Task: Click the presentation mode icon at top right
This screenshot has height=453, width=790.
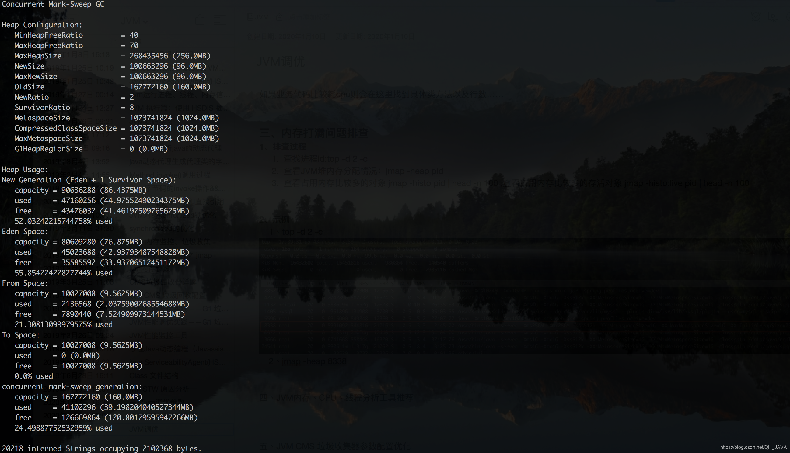Action: coord(774,16)
